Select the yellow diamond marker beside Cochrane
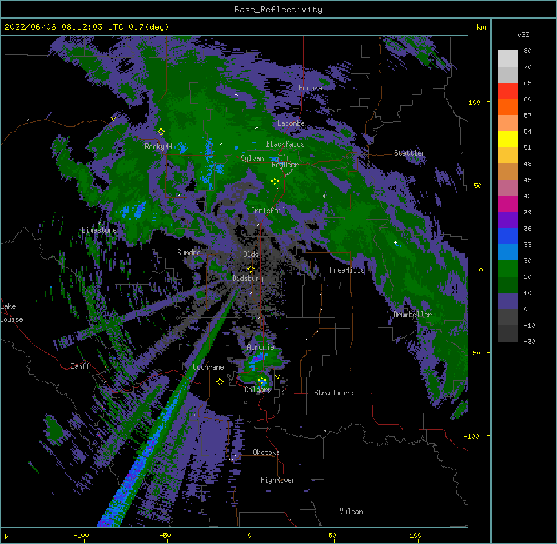 [220, 381]
